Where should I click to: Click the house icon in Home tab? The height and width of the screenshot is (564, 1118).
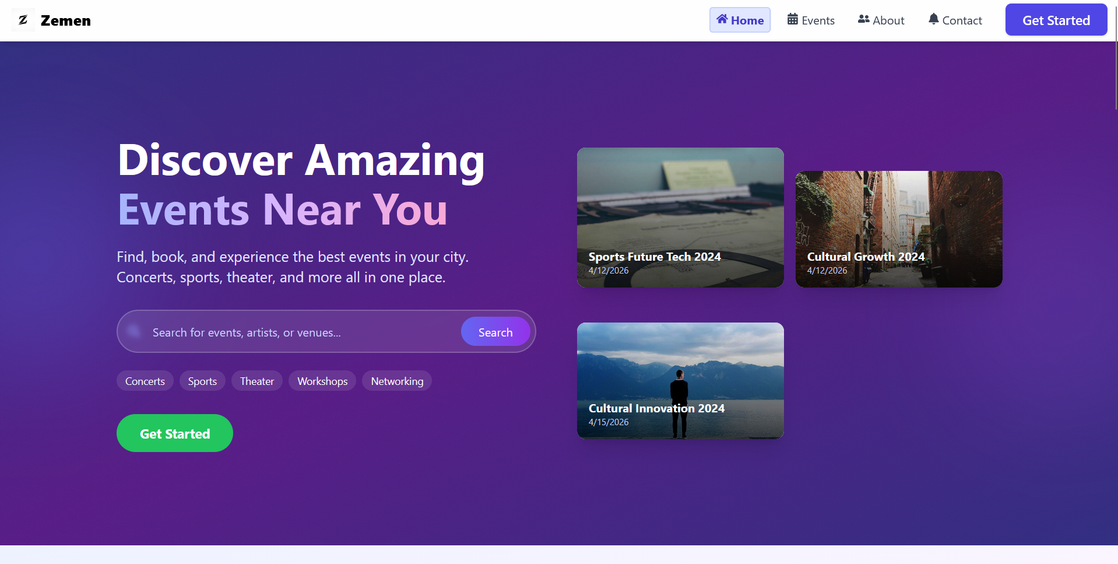(722, 19)
